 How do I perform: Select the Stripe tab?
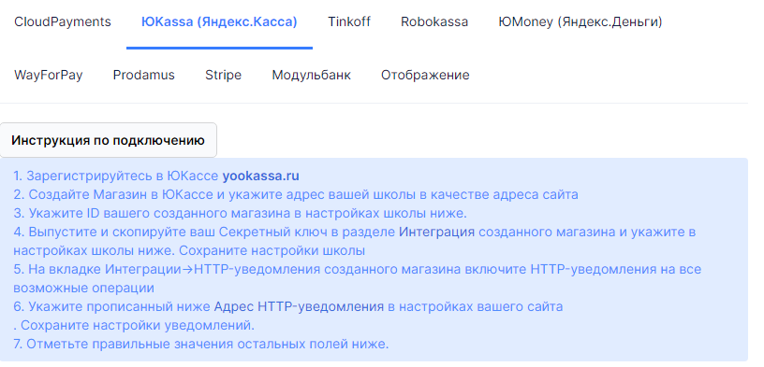223,76
